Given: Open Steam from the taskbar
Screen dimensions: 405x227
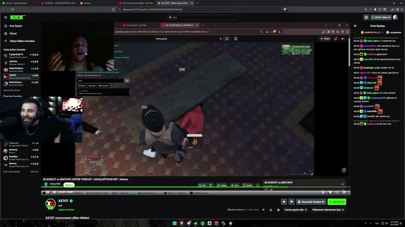Looking at the screenshot, I should pos(196,223).
